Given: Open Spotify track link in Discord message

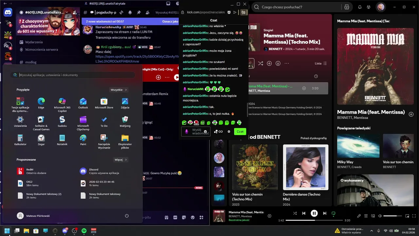Looking at the screenshot, I should point(137,59).
